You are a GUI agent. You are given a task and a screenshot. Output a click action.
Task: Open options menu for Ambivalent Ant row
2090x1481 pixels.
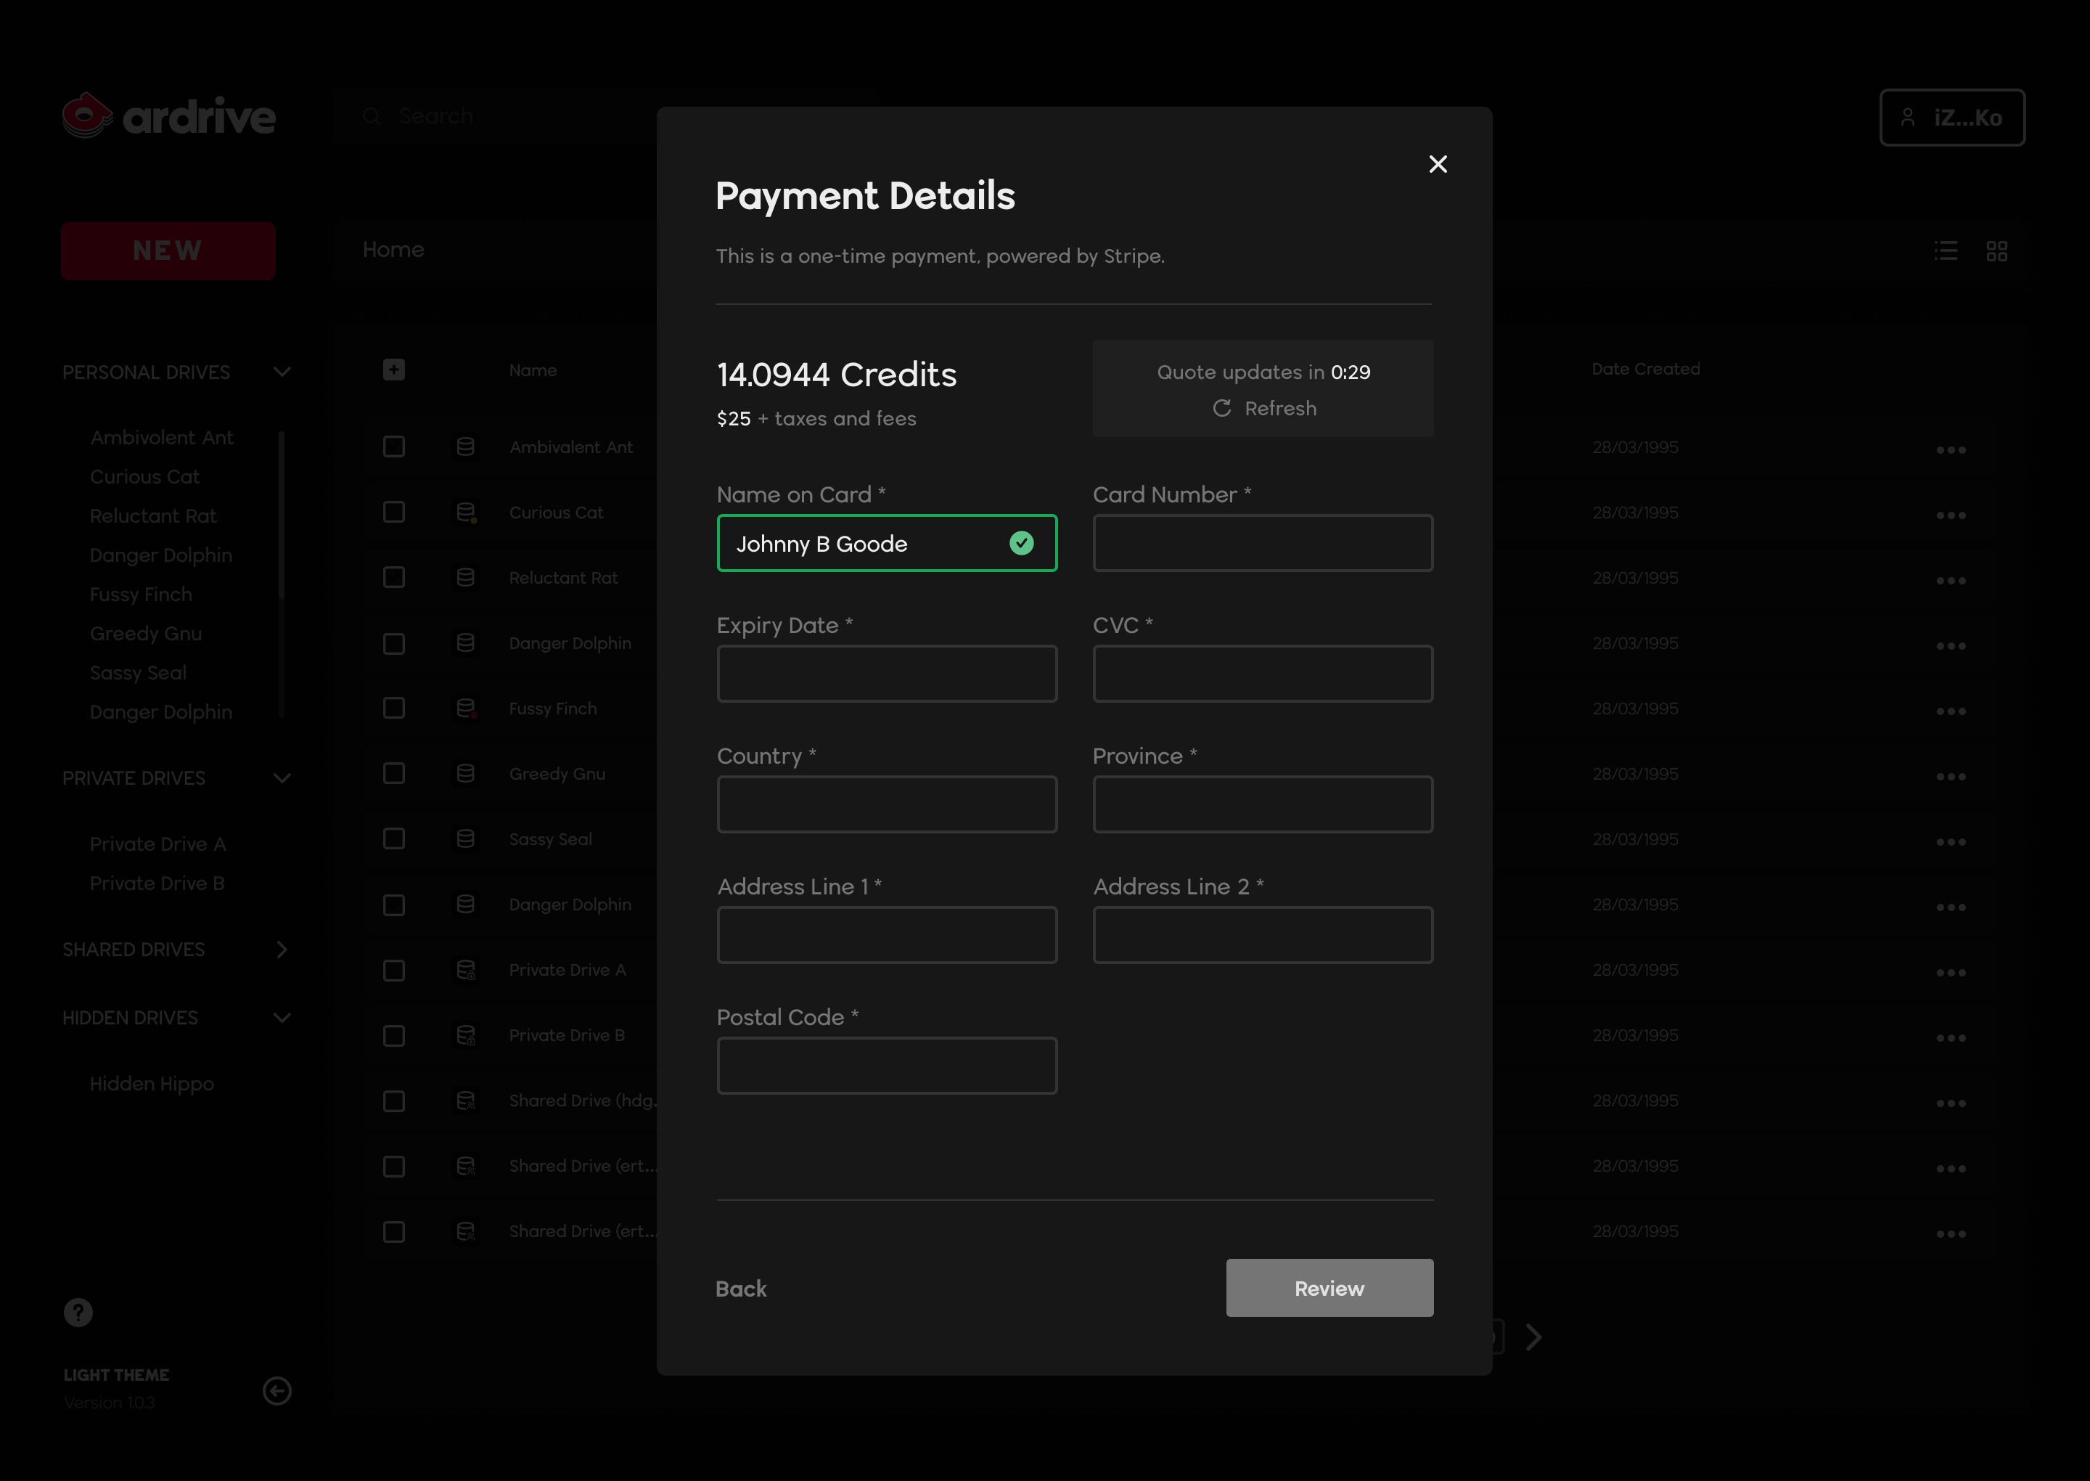(x=1951, y=449)
